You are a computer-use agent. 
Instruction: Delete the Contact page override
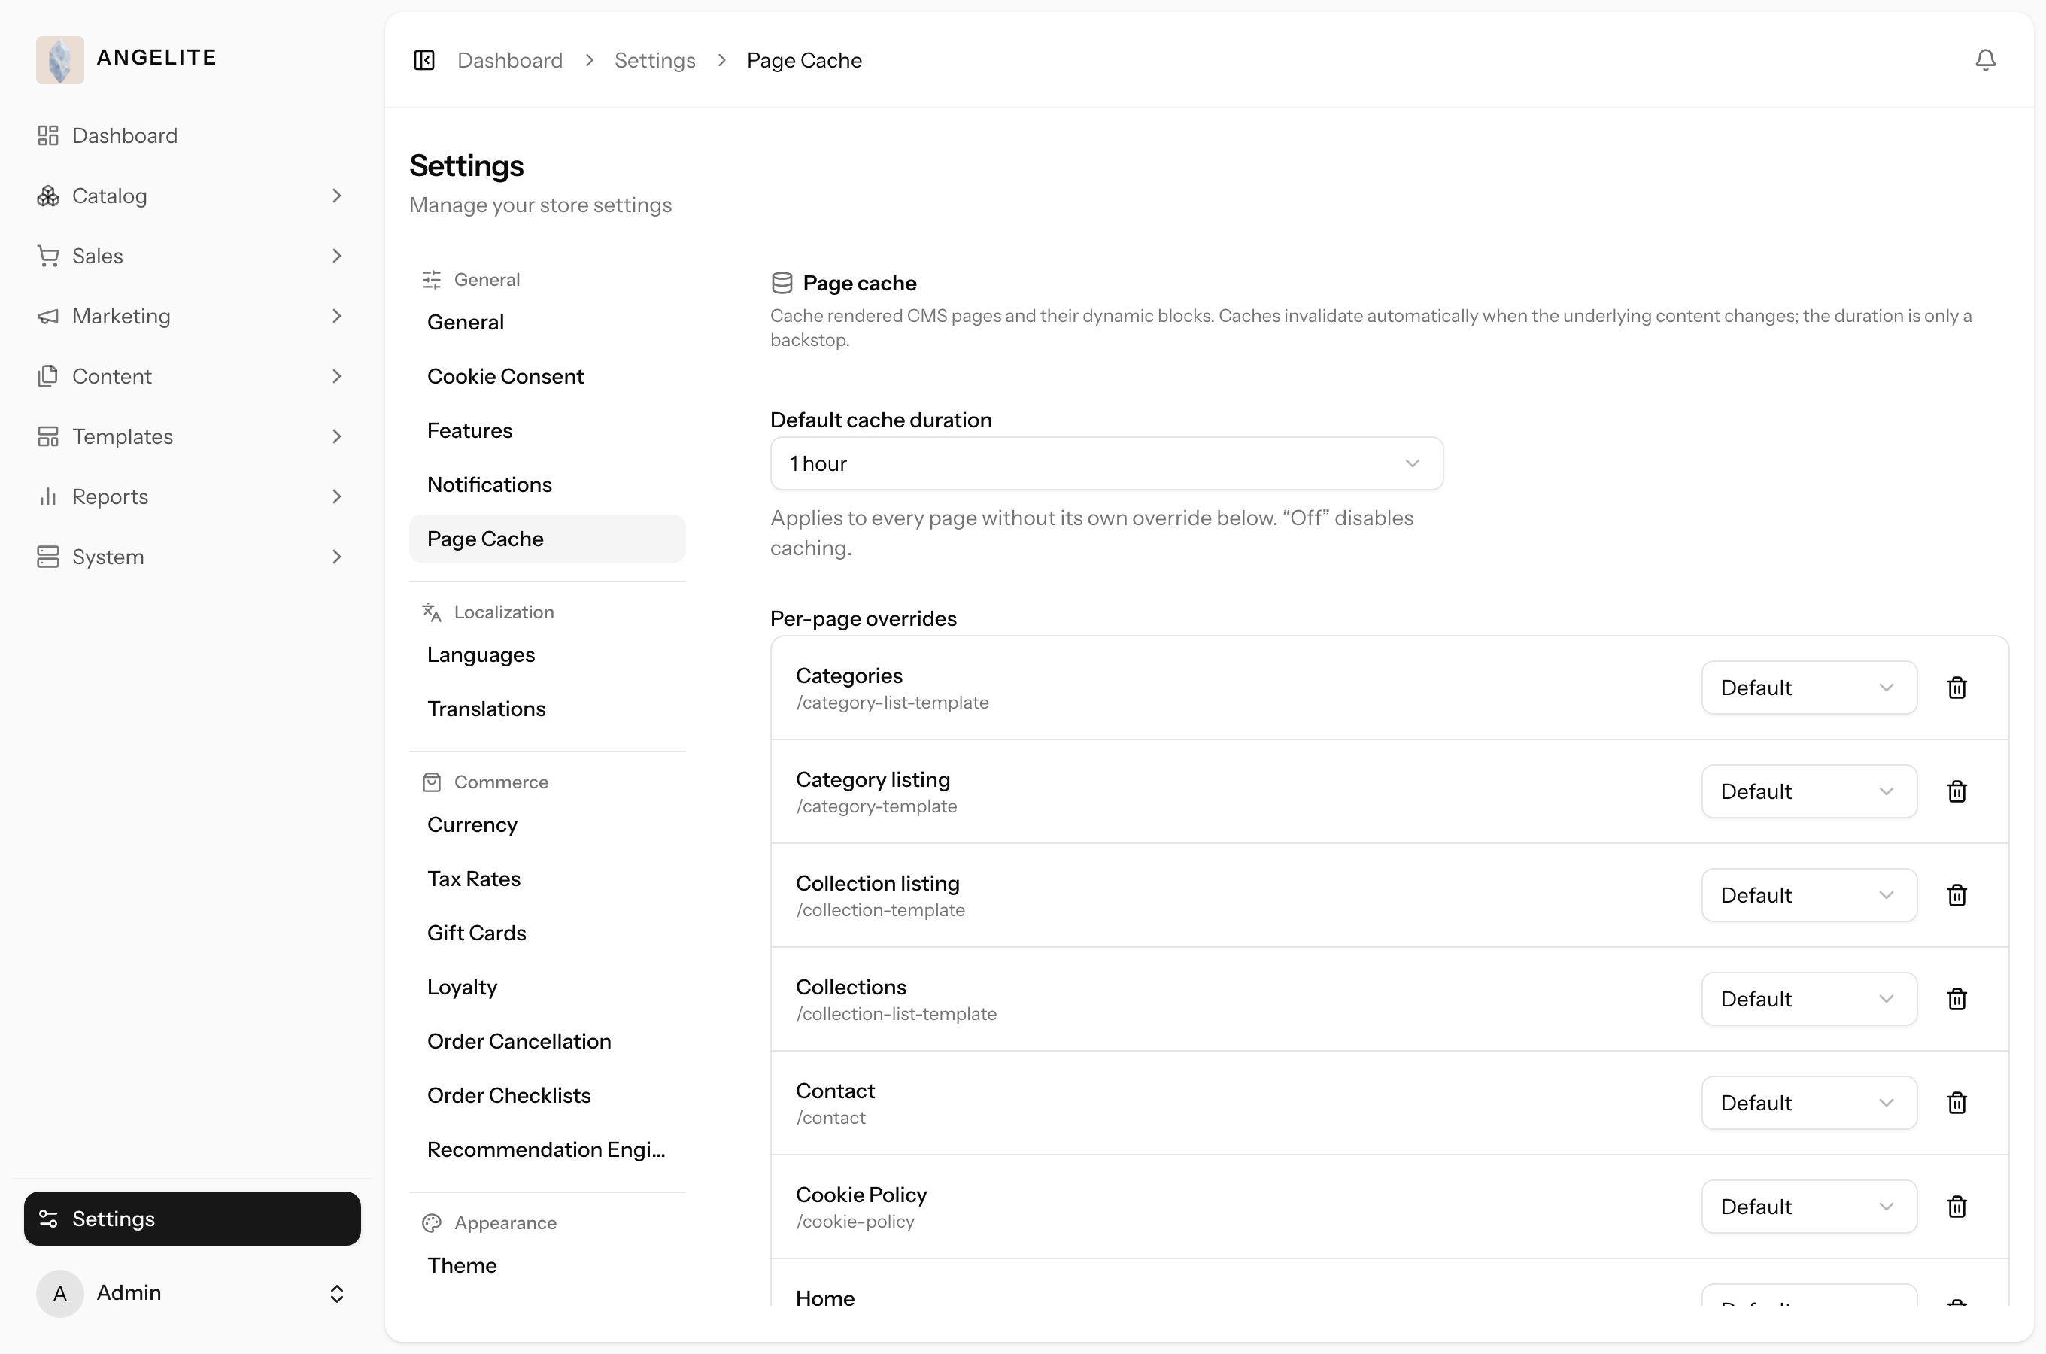click(1956, 1102)
